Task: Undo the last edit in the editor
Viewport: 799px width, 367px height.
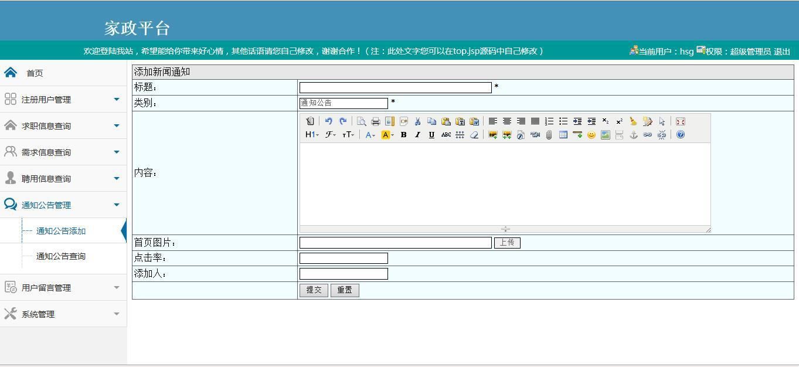Action: tap(329, 121)
